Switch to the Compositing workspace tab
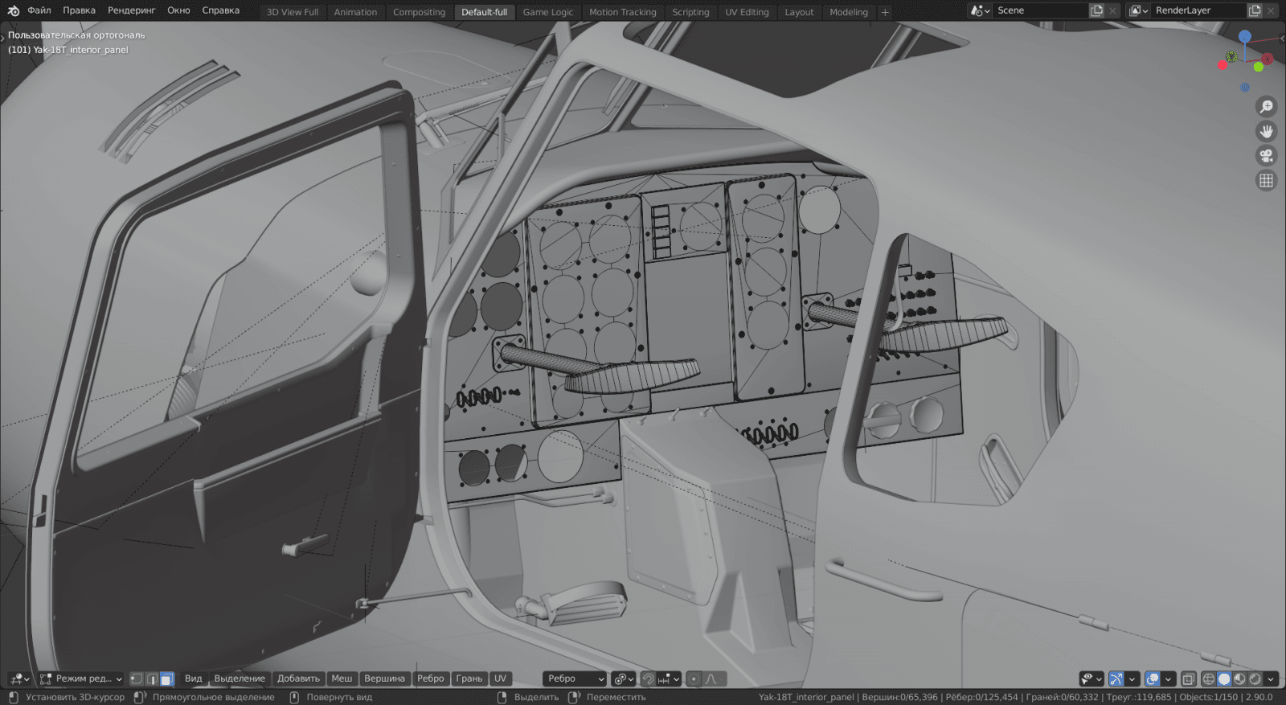Image resolution: width=1286 pixels, height=705 pixels. pos(419,12)
